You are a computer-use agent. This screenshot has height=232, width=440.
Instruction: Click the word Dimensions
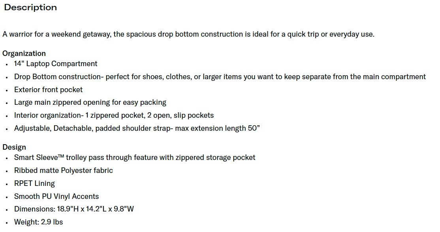coord(34,209)
